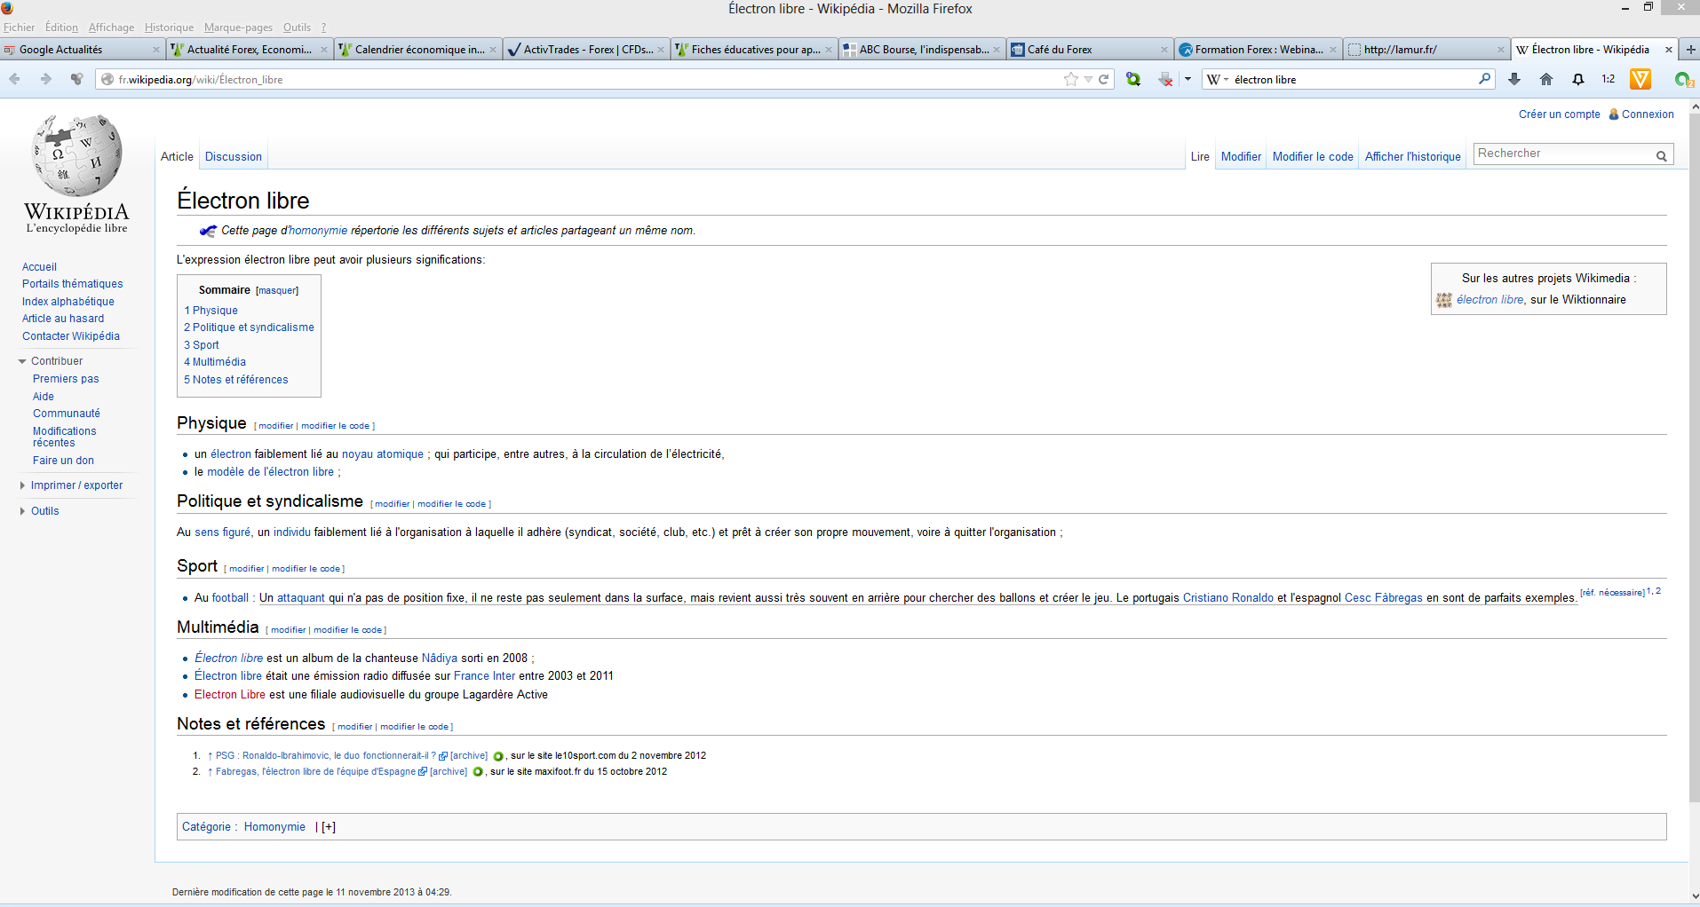The image size is (1700, 907).
Task: Switch to the Calendrier économique tab
Action: (418, 50)
